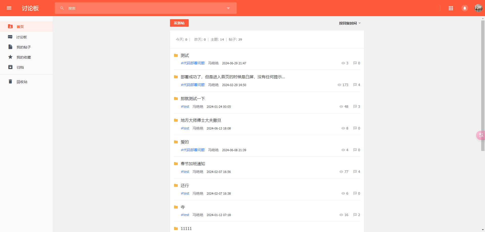
Task: Focus the 搜索 input field
Action: tap(146, 8)
